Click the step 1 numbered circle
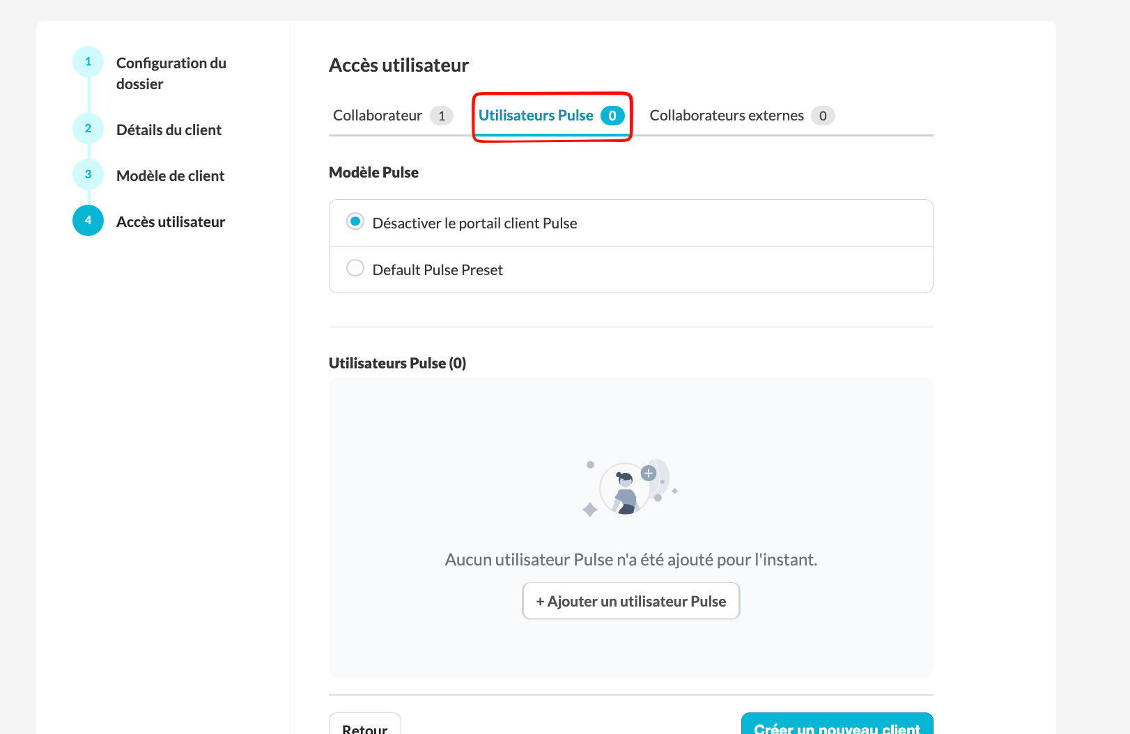1130x734 pixels. 88,62
